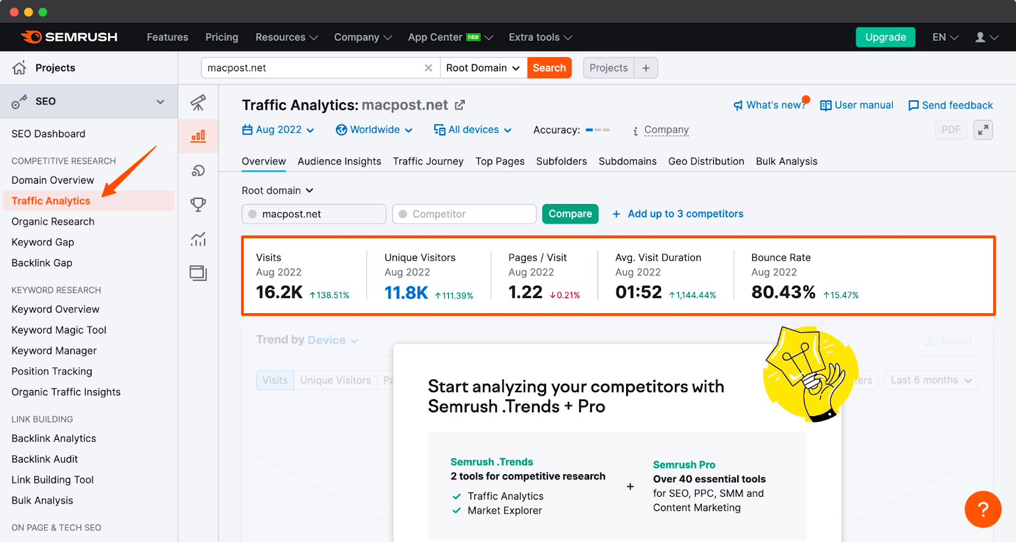Open the User manual
1016x542 pixels.
857,105
